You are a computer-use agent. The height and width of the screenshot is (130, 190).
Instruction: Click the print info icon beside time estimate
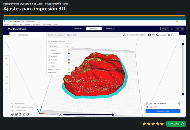(179, 103)
